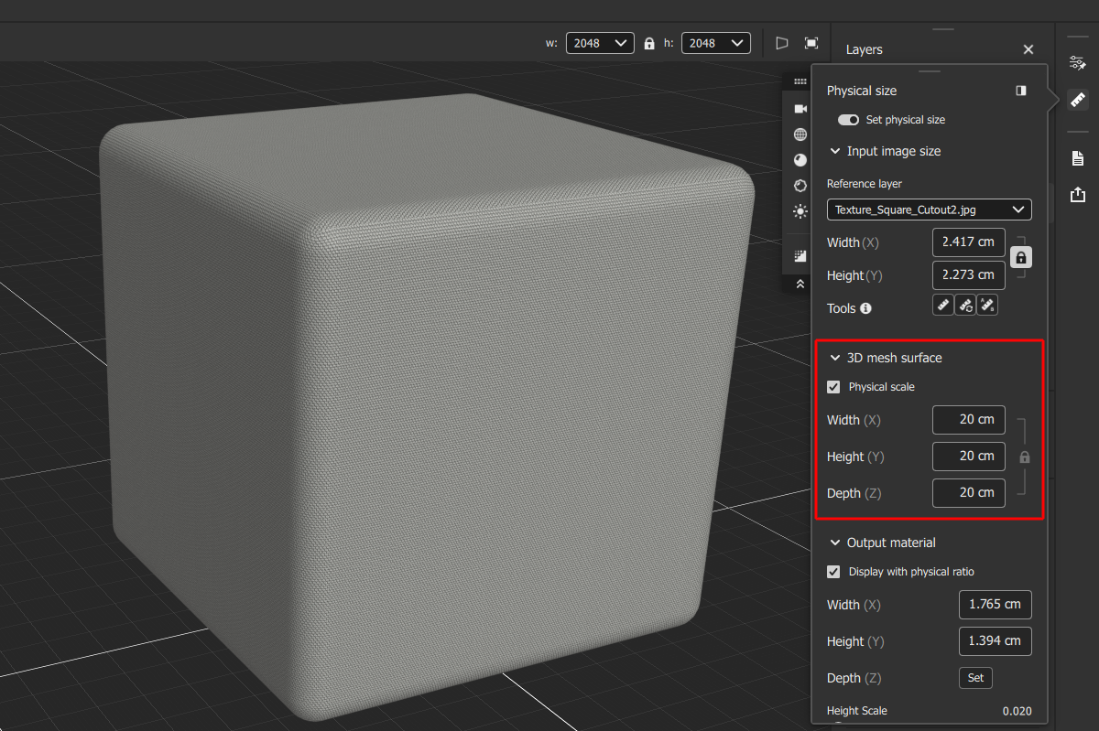Uncheck Display with physical ratio
The height and width of the screenshot is (731, 1099).
pyautogui.click(x=833, y=572)
